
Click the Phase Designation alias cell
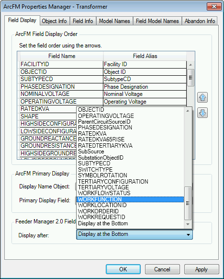tap(145, 87)
